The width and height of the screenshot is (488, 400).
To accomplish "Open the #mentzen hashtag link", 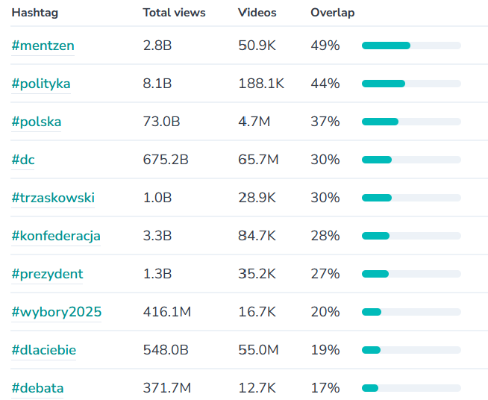I will coord(43,46).
